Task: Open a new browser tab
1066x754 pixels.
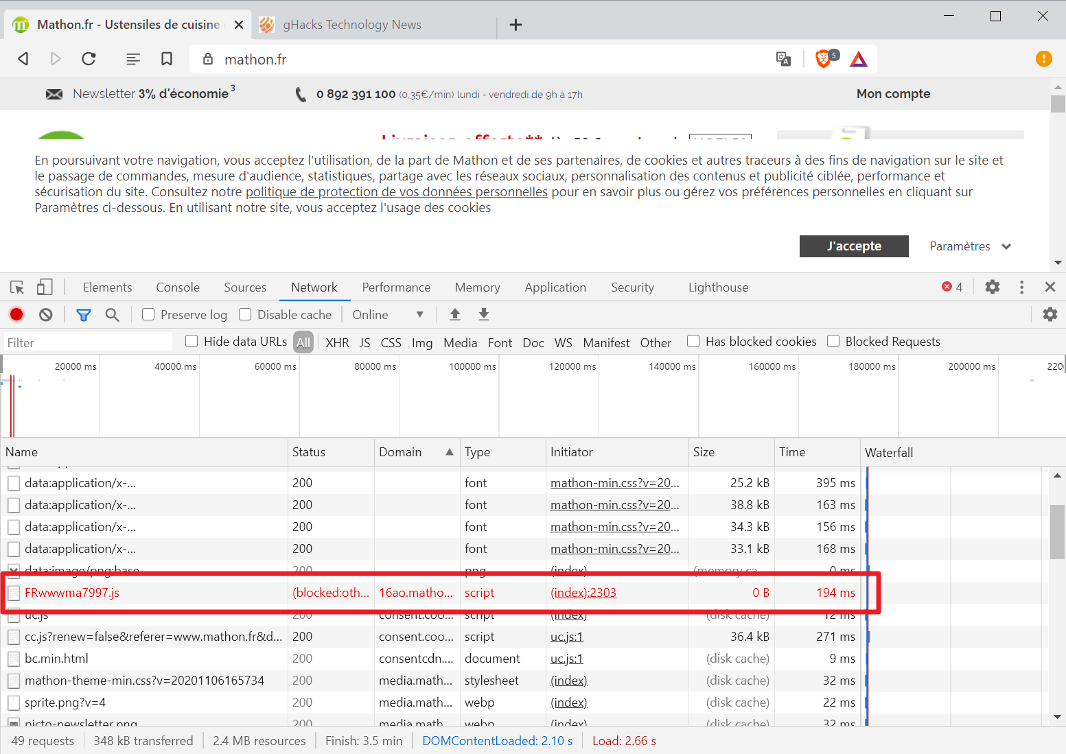Action: (x=516, y=25)
